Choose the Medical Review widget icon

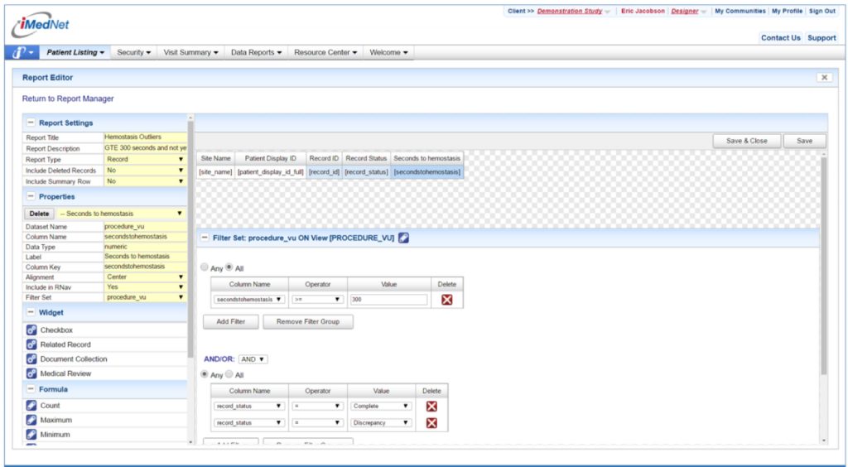[31, 373]
